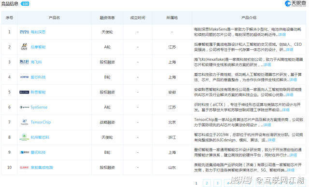The image size is (309, 187).
Task: Click the 海飞科 logo icon
Action: click(x=24, y=62)
